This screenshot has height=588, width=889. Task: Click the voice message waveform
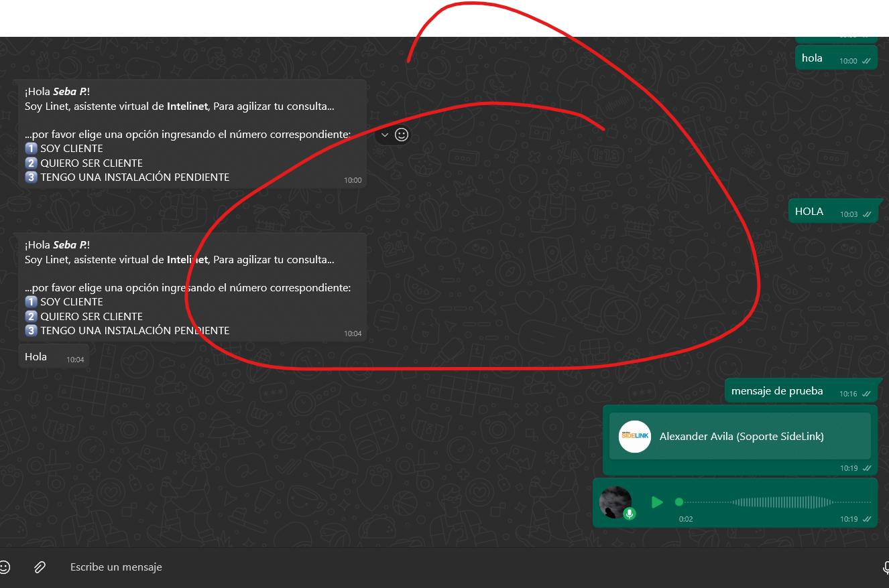[x=778, y=502]
